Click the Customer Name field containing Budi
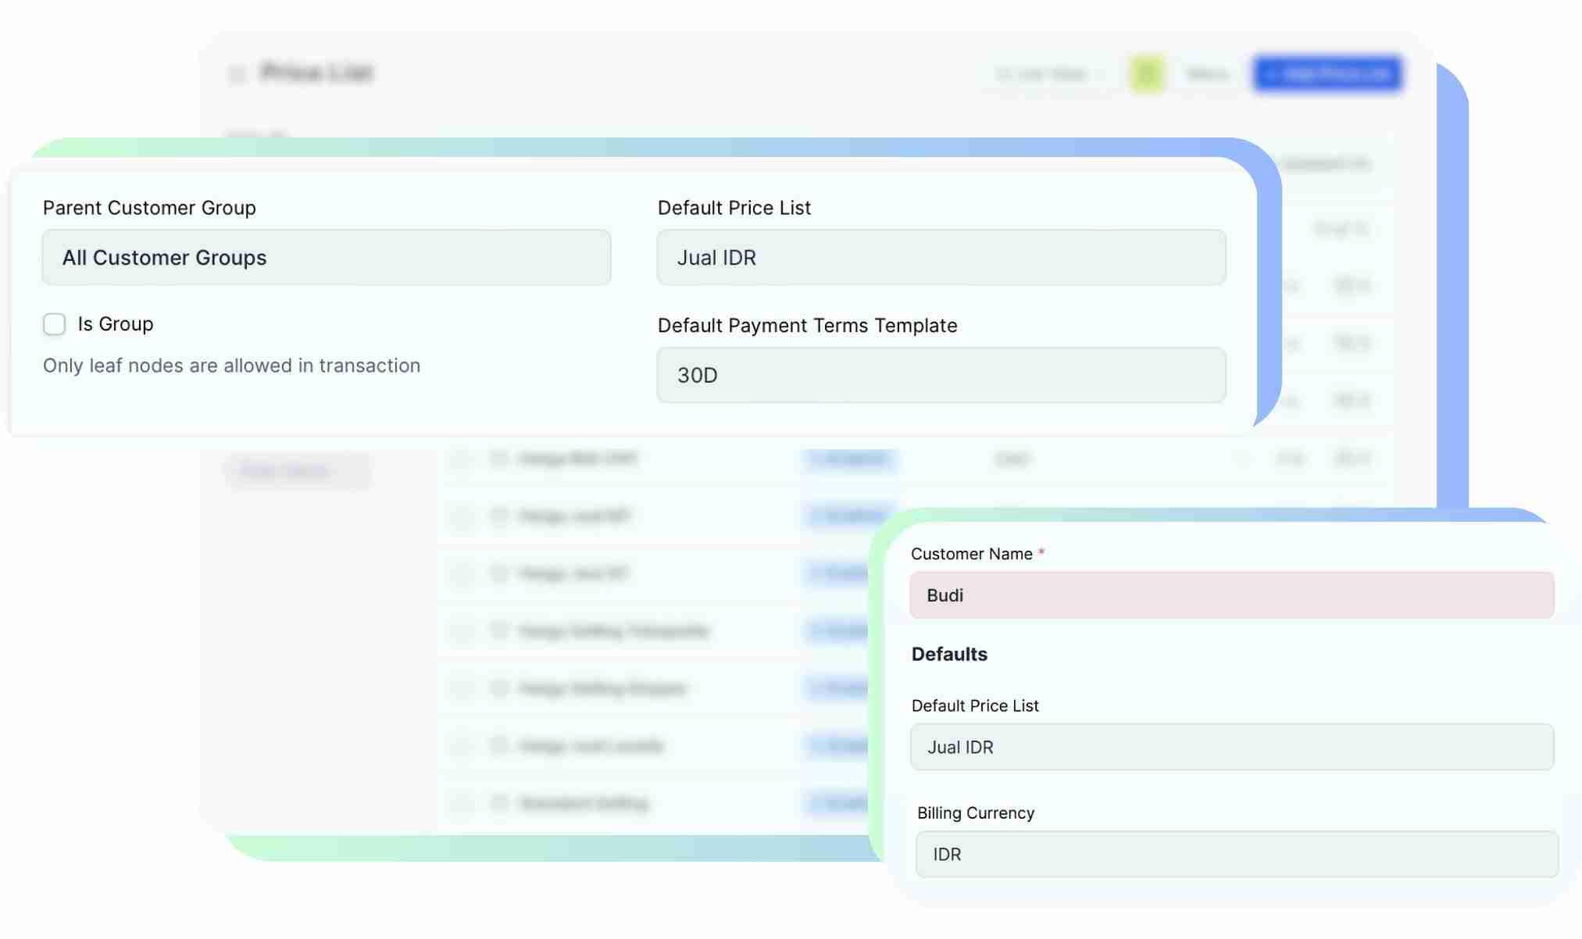 pos(1230,595)
